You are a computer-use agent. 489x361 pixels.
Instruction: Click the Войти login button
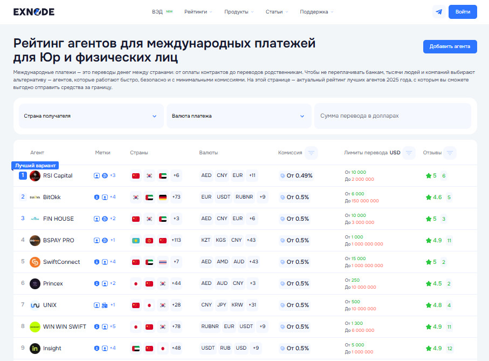click(x=463, y=12)
